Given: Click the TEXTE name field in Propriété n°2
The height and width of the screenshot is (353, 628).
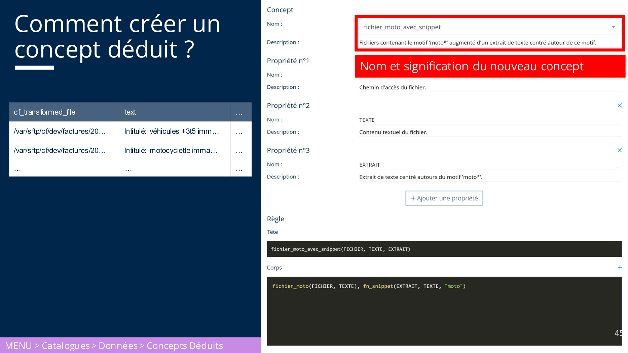Looking at the screenshot, I should pos(489,120).
